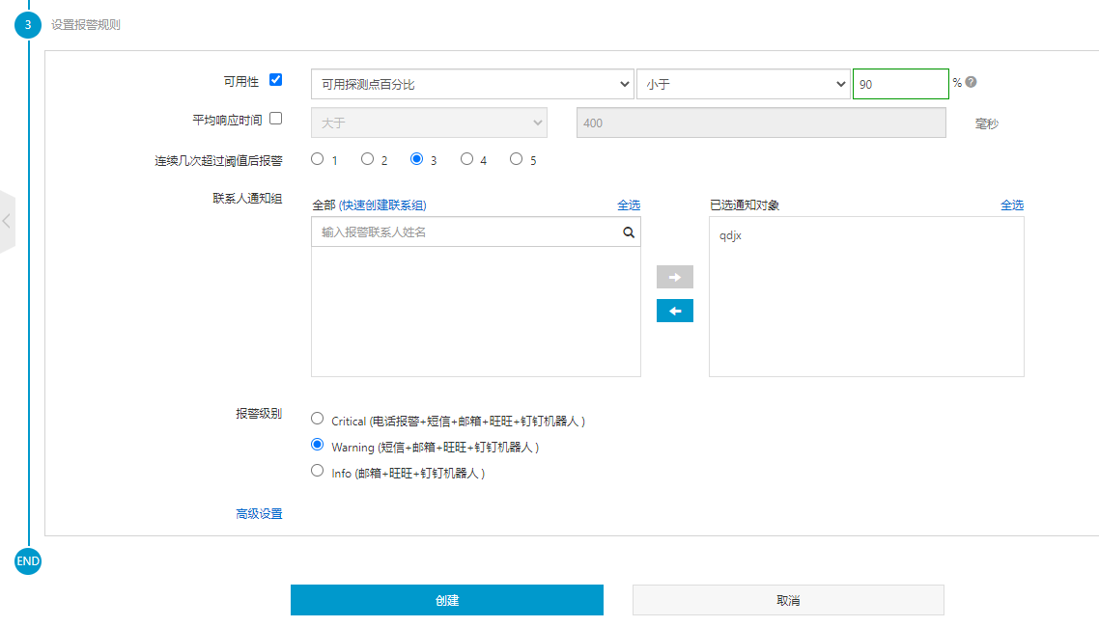1099x627 pixels.
Task: Click the right arrow to add contact
Action: (x=675, y=277)
